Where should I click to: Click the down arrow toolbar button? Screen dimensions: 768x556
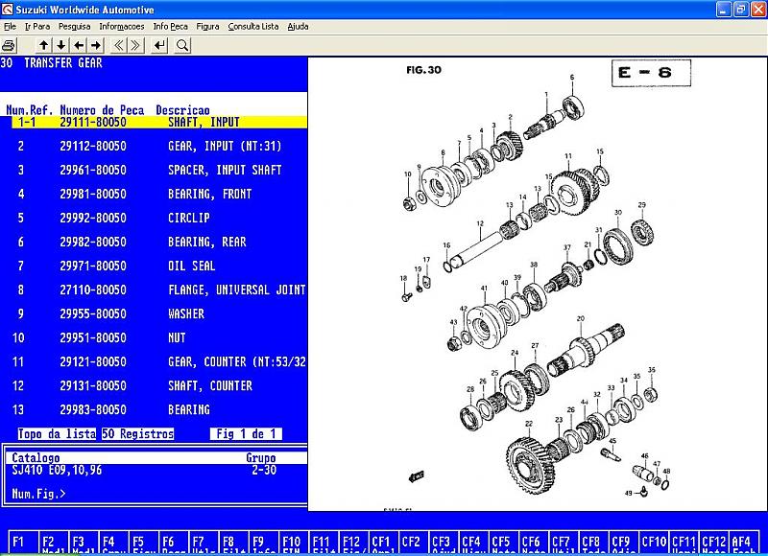(61, 45)
